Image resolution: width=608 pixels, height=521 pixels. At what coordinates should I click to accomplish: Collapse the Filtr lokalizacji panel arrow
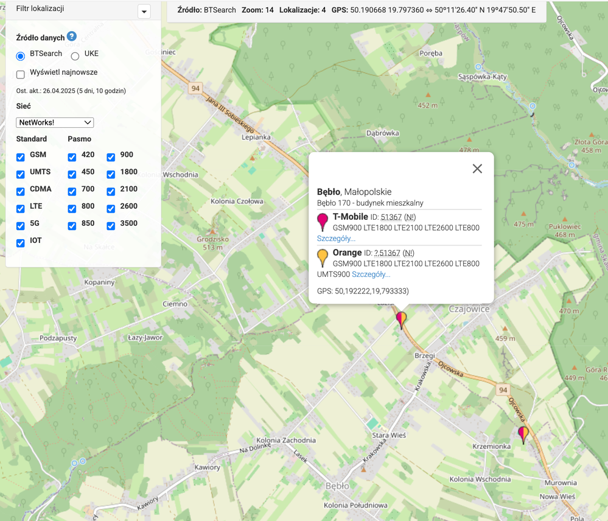[x=144, y=12]
